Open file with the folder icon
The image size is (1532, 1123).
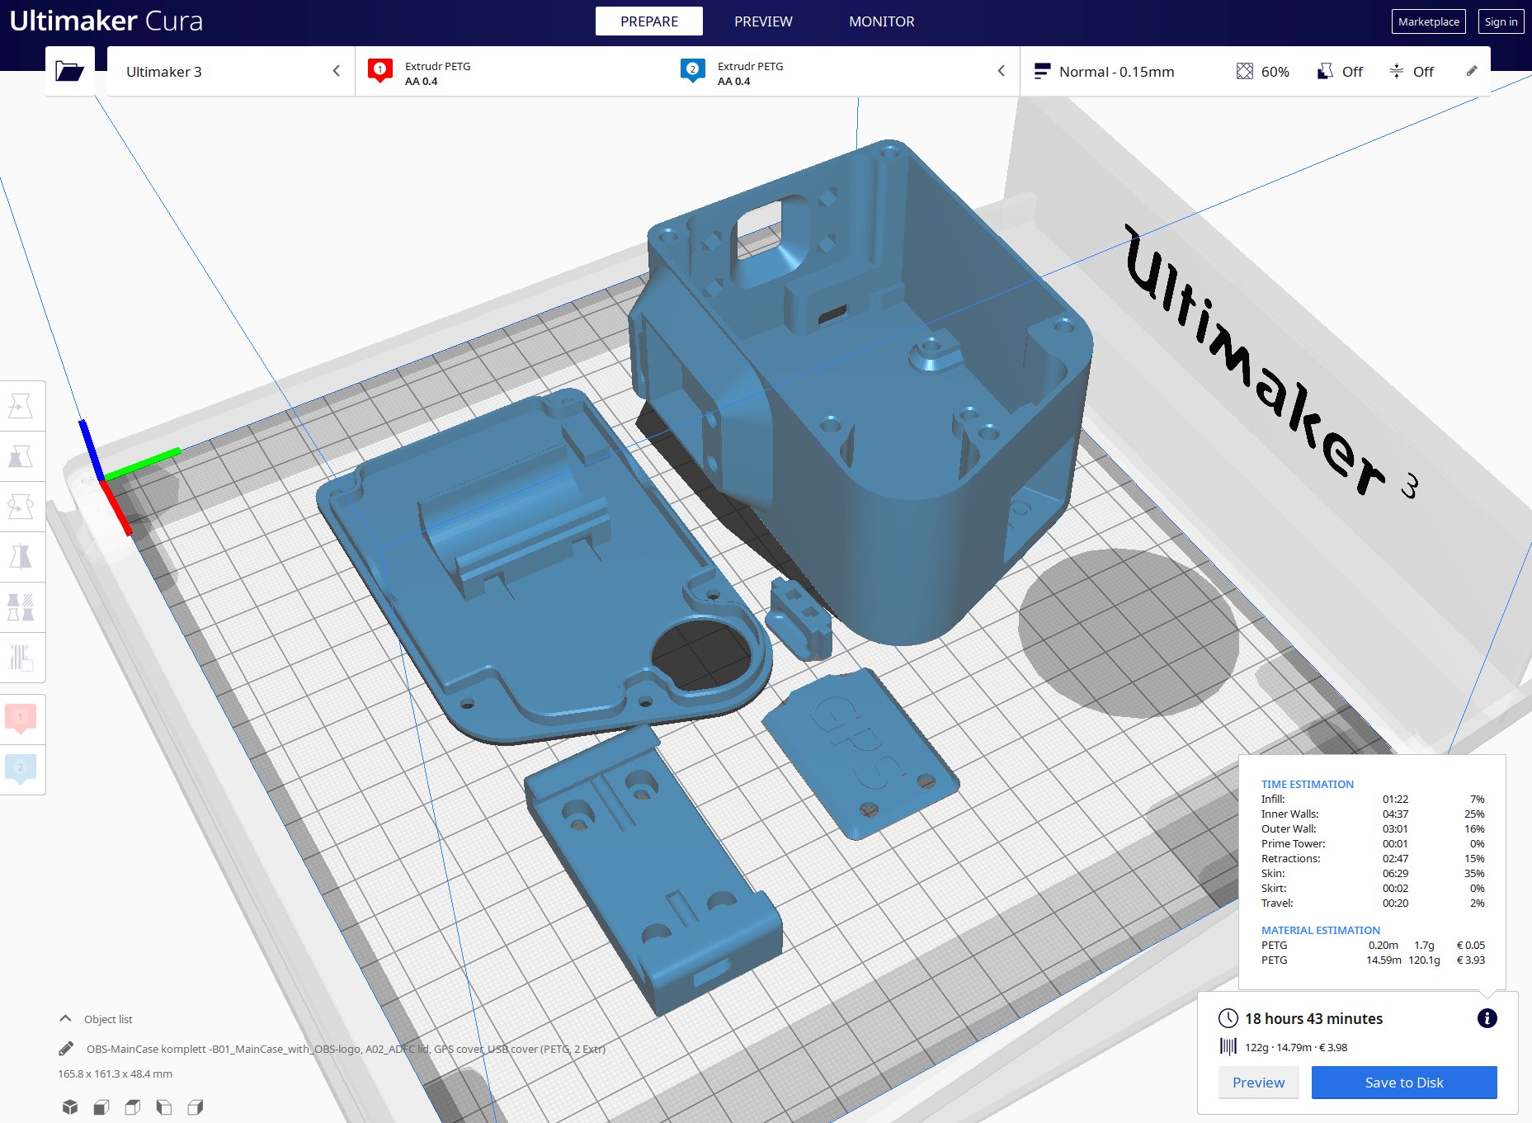(69, 71)
